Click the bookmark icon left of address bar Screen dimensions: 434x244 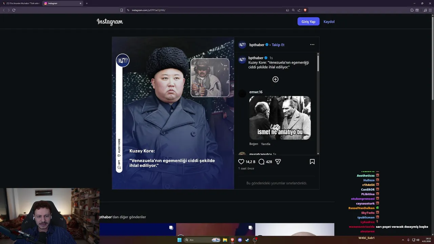tap(121, 10)
